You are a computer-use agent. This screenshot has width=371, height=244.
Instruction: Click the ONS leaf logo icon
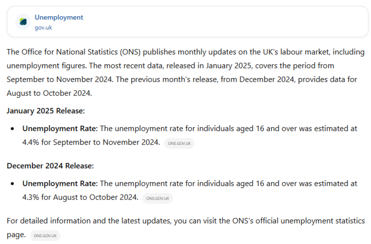coord(23,22)
